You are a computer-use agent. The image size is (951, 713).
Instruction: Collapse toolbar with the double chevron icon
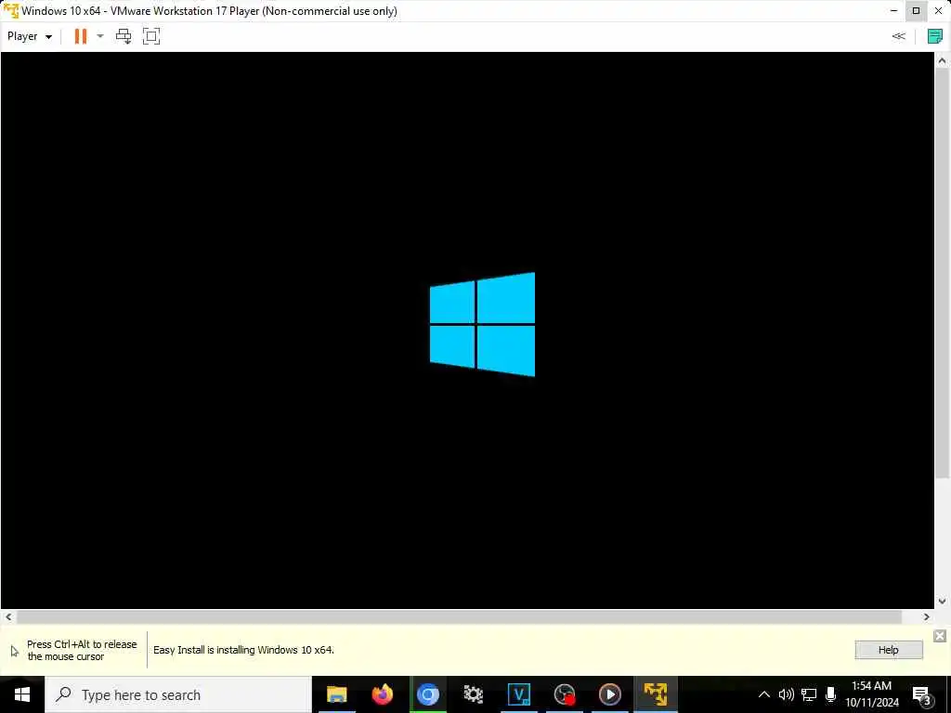tap(899, 36)
